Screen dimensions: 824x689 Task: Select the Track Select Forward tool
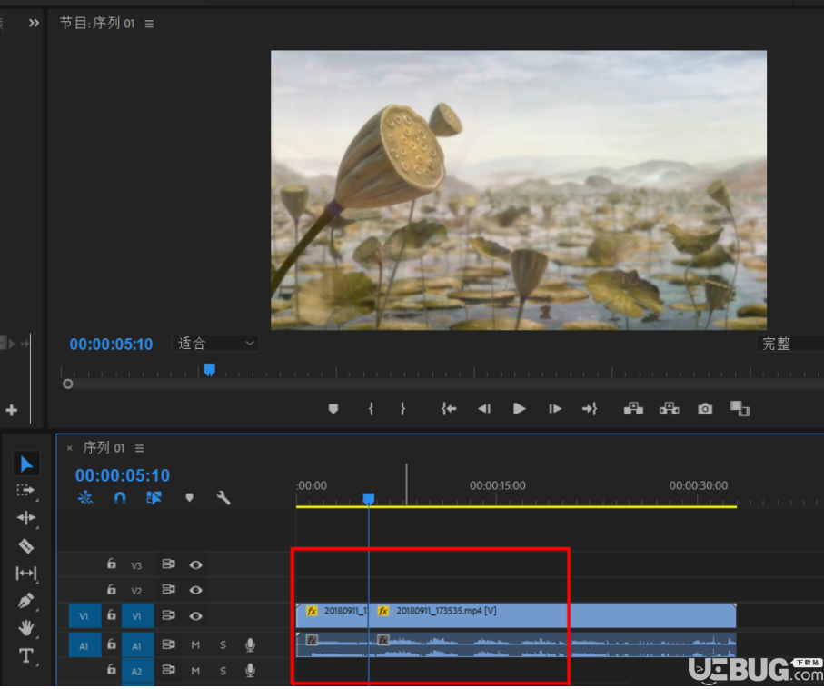click(x=25, y=491)
